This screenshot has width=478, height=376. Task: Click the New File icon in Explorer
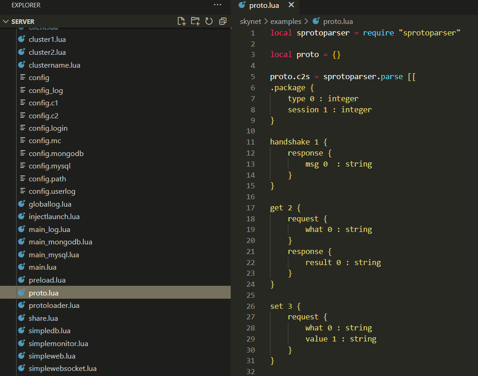tap(181, 21)
